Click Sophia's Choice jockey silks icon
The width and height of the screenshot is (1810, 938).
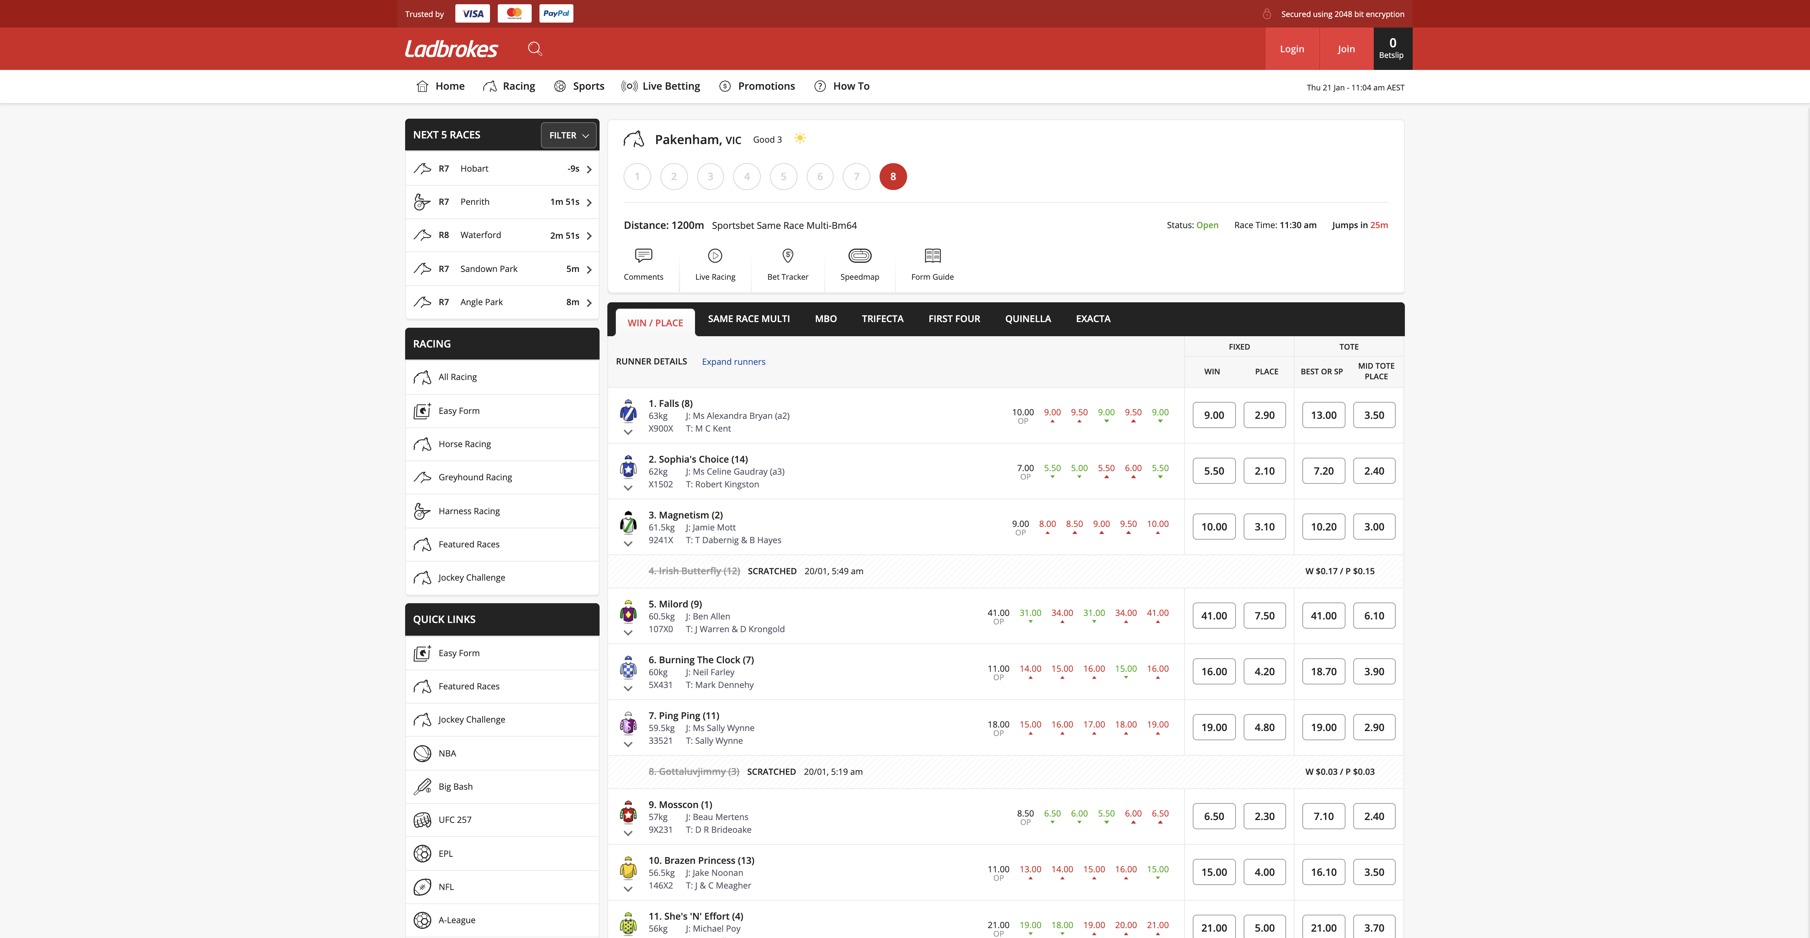[x=628, y=466]
